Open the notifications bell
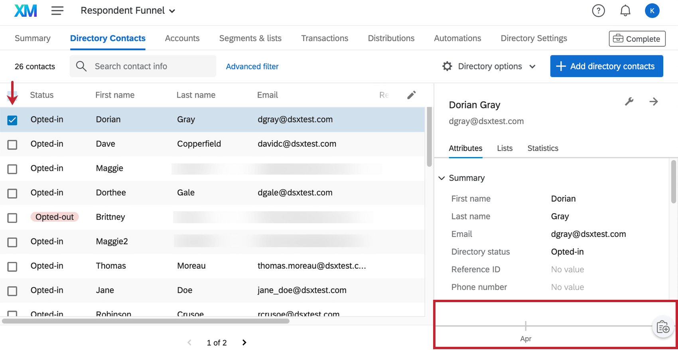Viewport: 678px width, 350px height. [x=625, y=11]
